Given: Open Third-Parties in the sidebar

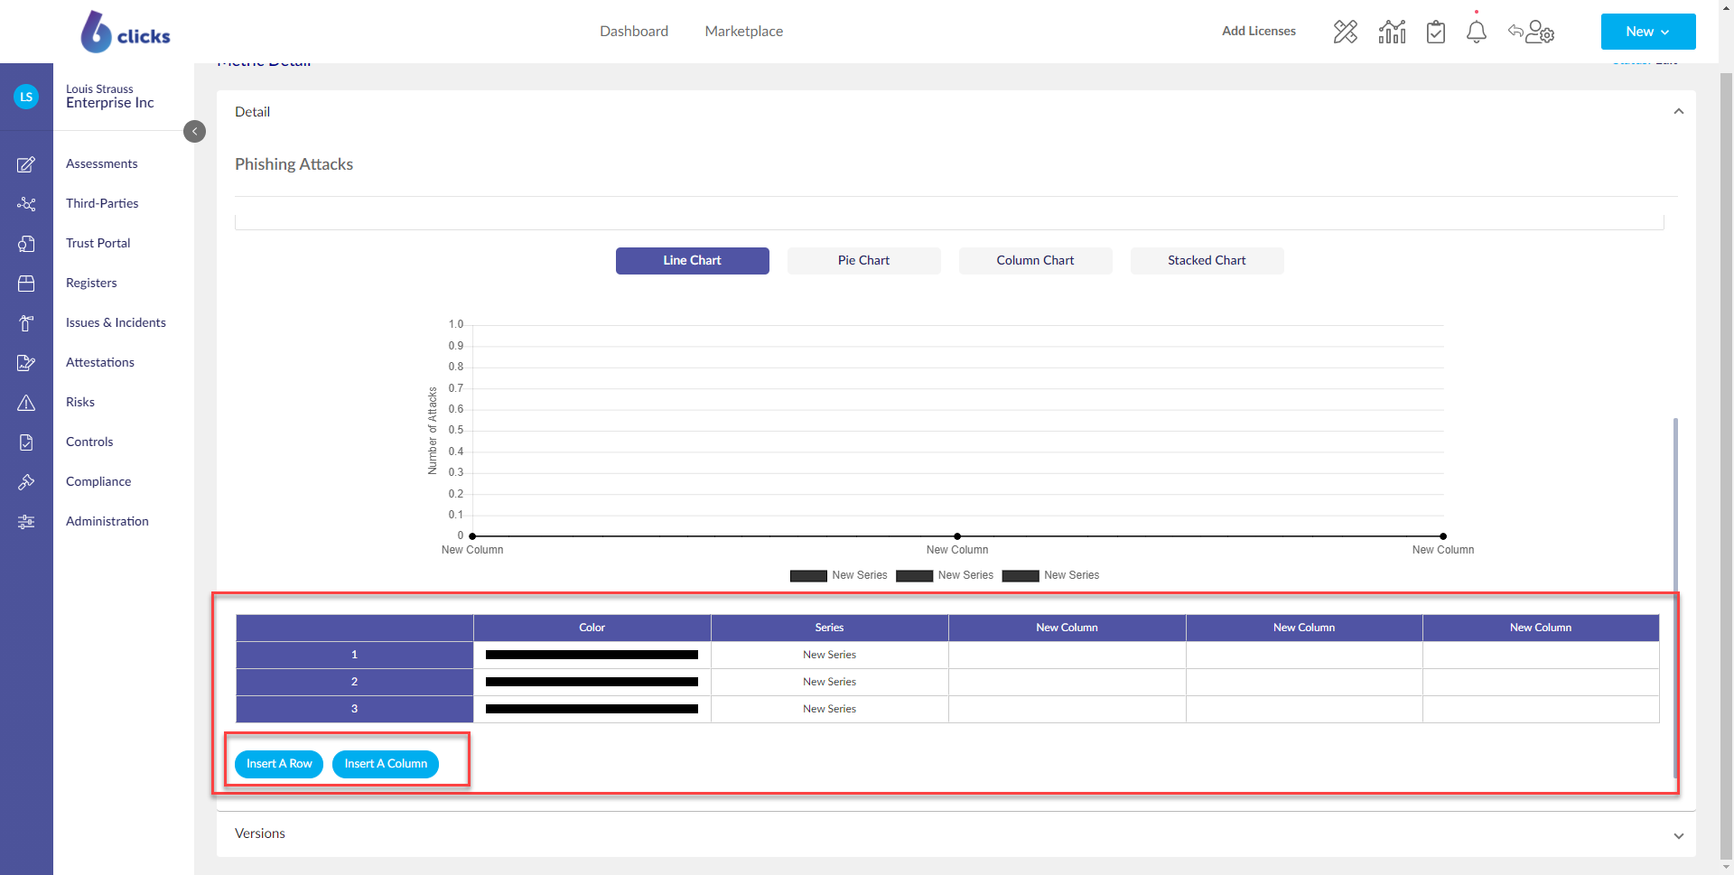Looking at the screenshot, I should pyautogui.click(x=102, y=204).
